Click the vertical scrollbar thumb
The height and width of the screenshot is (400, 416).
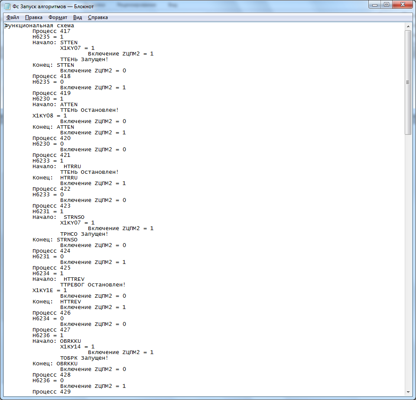coord(408,82)
